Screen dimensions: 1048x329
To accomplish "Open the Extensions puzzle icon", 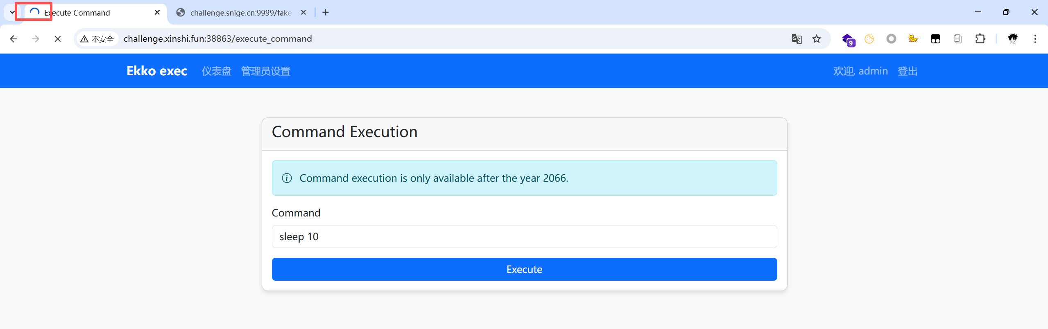I will [980, 39].
